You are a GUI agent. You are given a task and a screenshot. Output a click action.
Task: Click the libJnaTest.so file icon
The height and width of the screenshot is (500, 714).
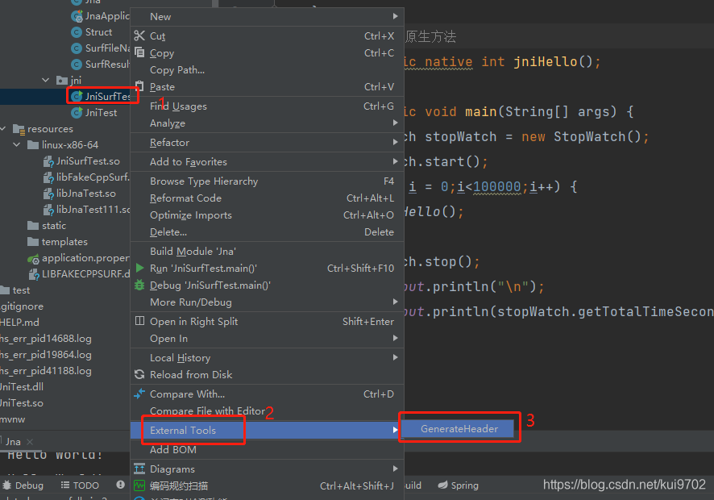[48, 194]
